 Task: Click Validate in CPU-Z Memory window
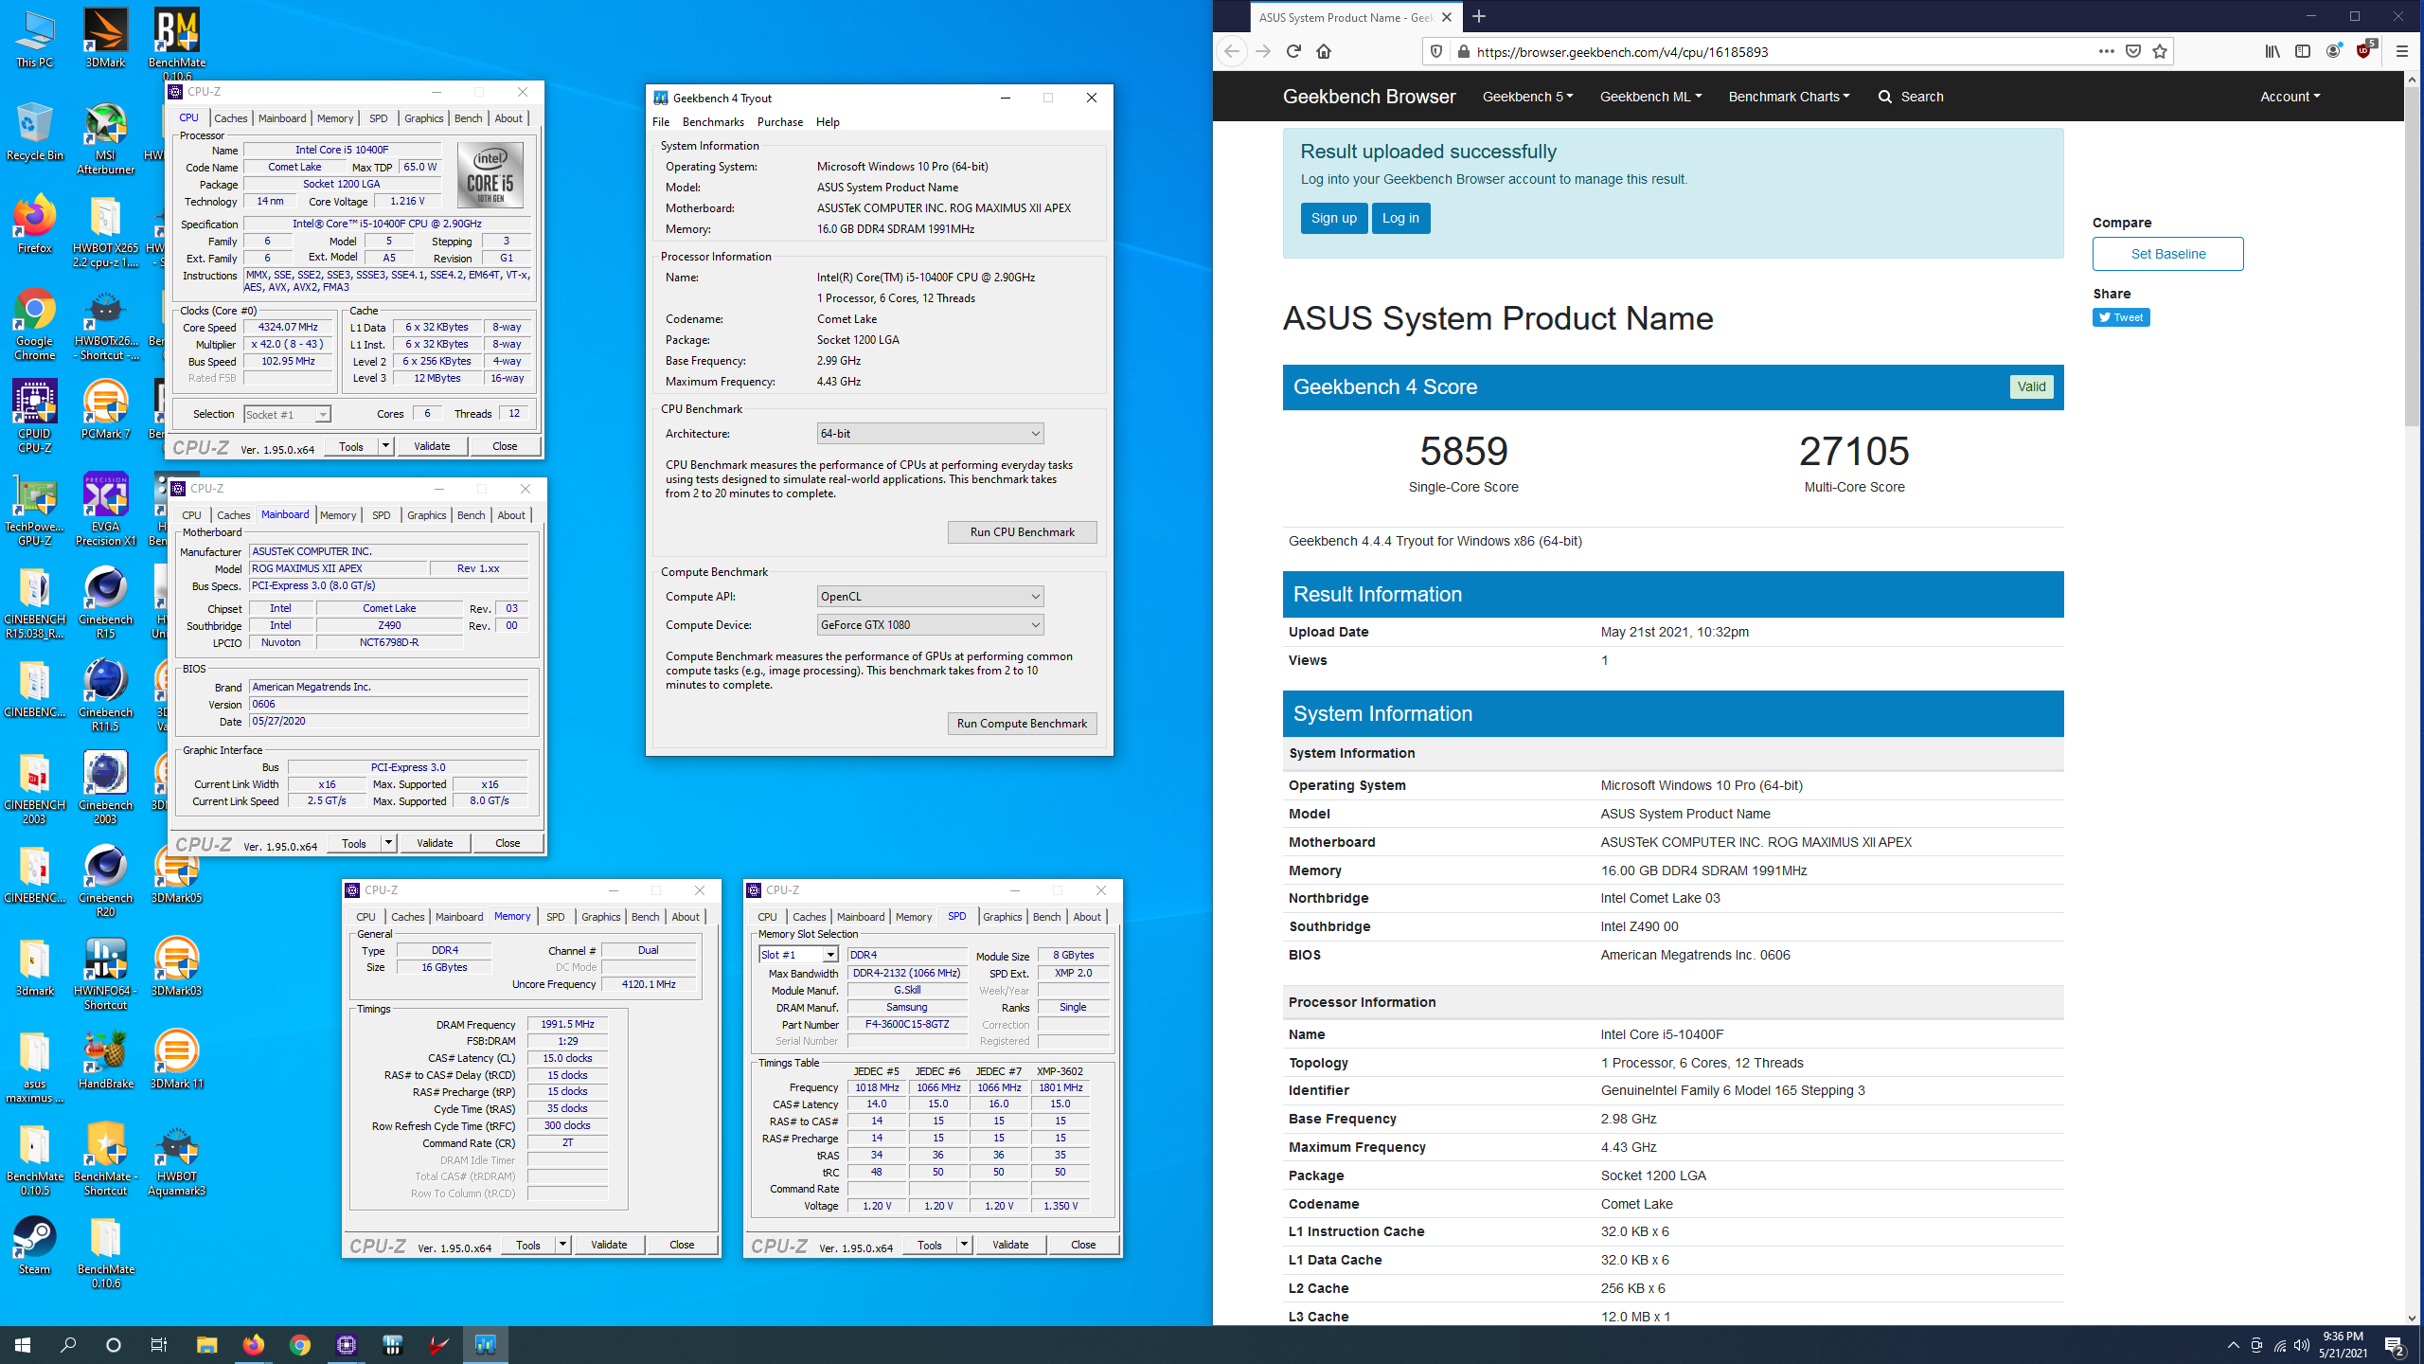click(x=609, y=1245)
